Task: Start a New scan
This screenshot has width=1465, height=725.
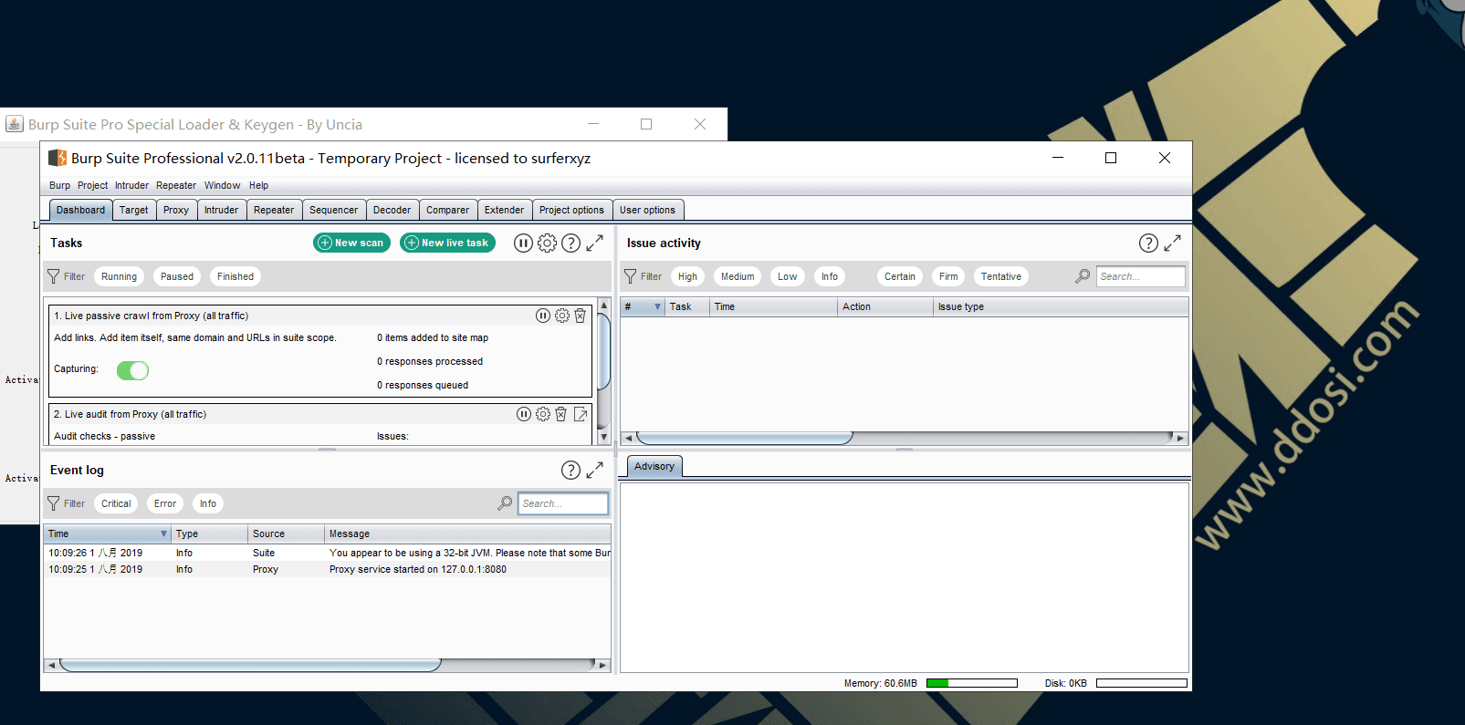Action: pyautogui.click(x=351, y=243)
